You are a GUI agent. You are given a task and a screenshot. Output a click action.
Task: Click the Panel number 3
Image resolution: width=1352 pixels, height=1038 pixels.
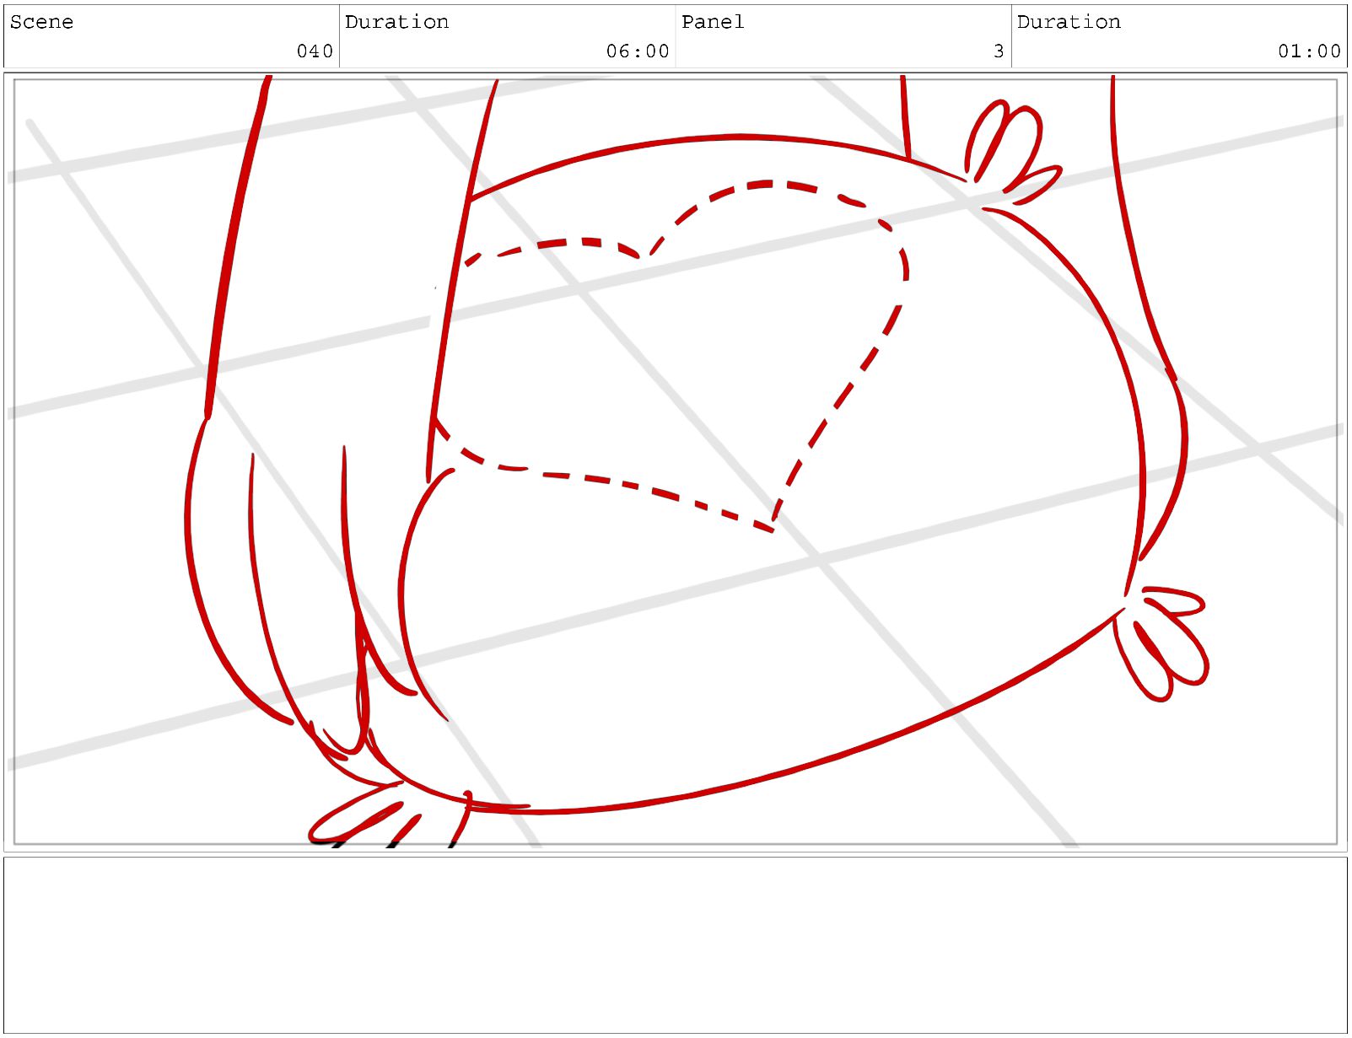click(999, 51)
